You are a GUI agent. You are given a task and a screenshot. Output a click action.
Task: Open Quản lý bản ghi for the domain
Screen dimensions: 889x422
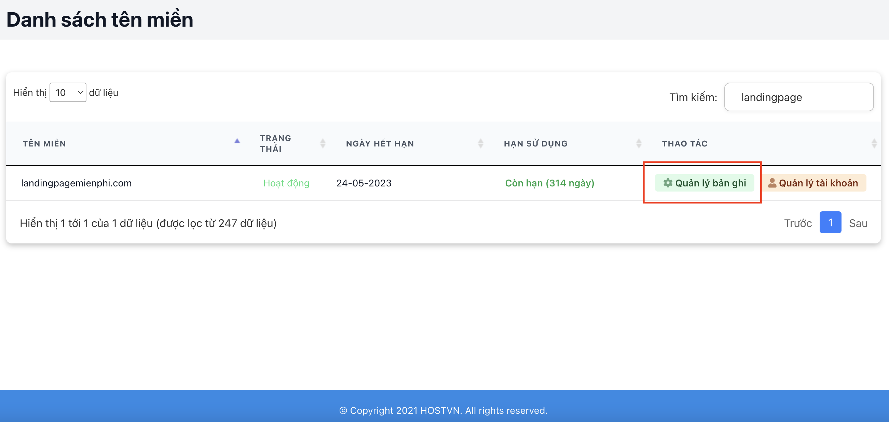click(x=705, y=183)
